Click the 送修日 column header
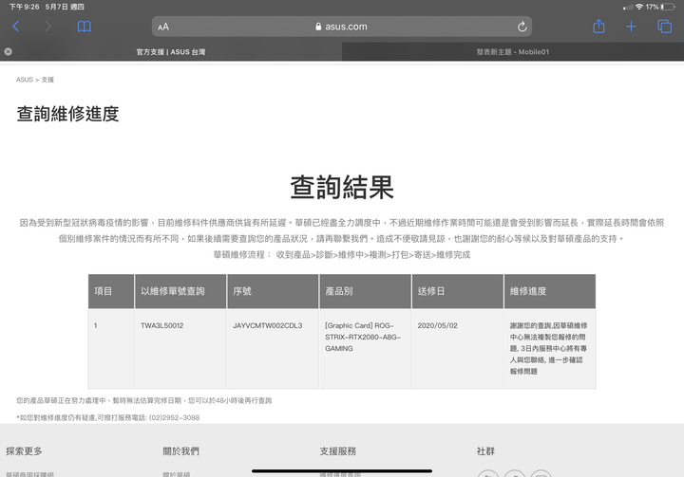 click(457, 291)
